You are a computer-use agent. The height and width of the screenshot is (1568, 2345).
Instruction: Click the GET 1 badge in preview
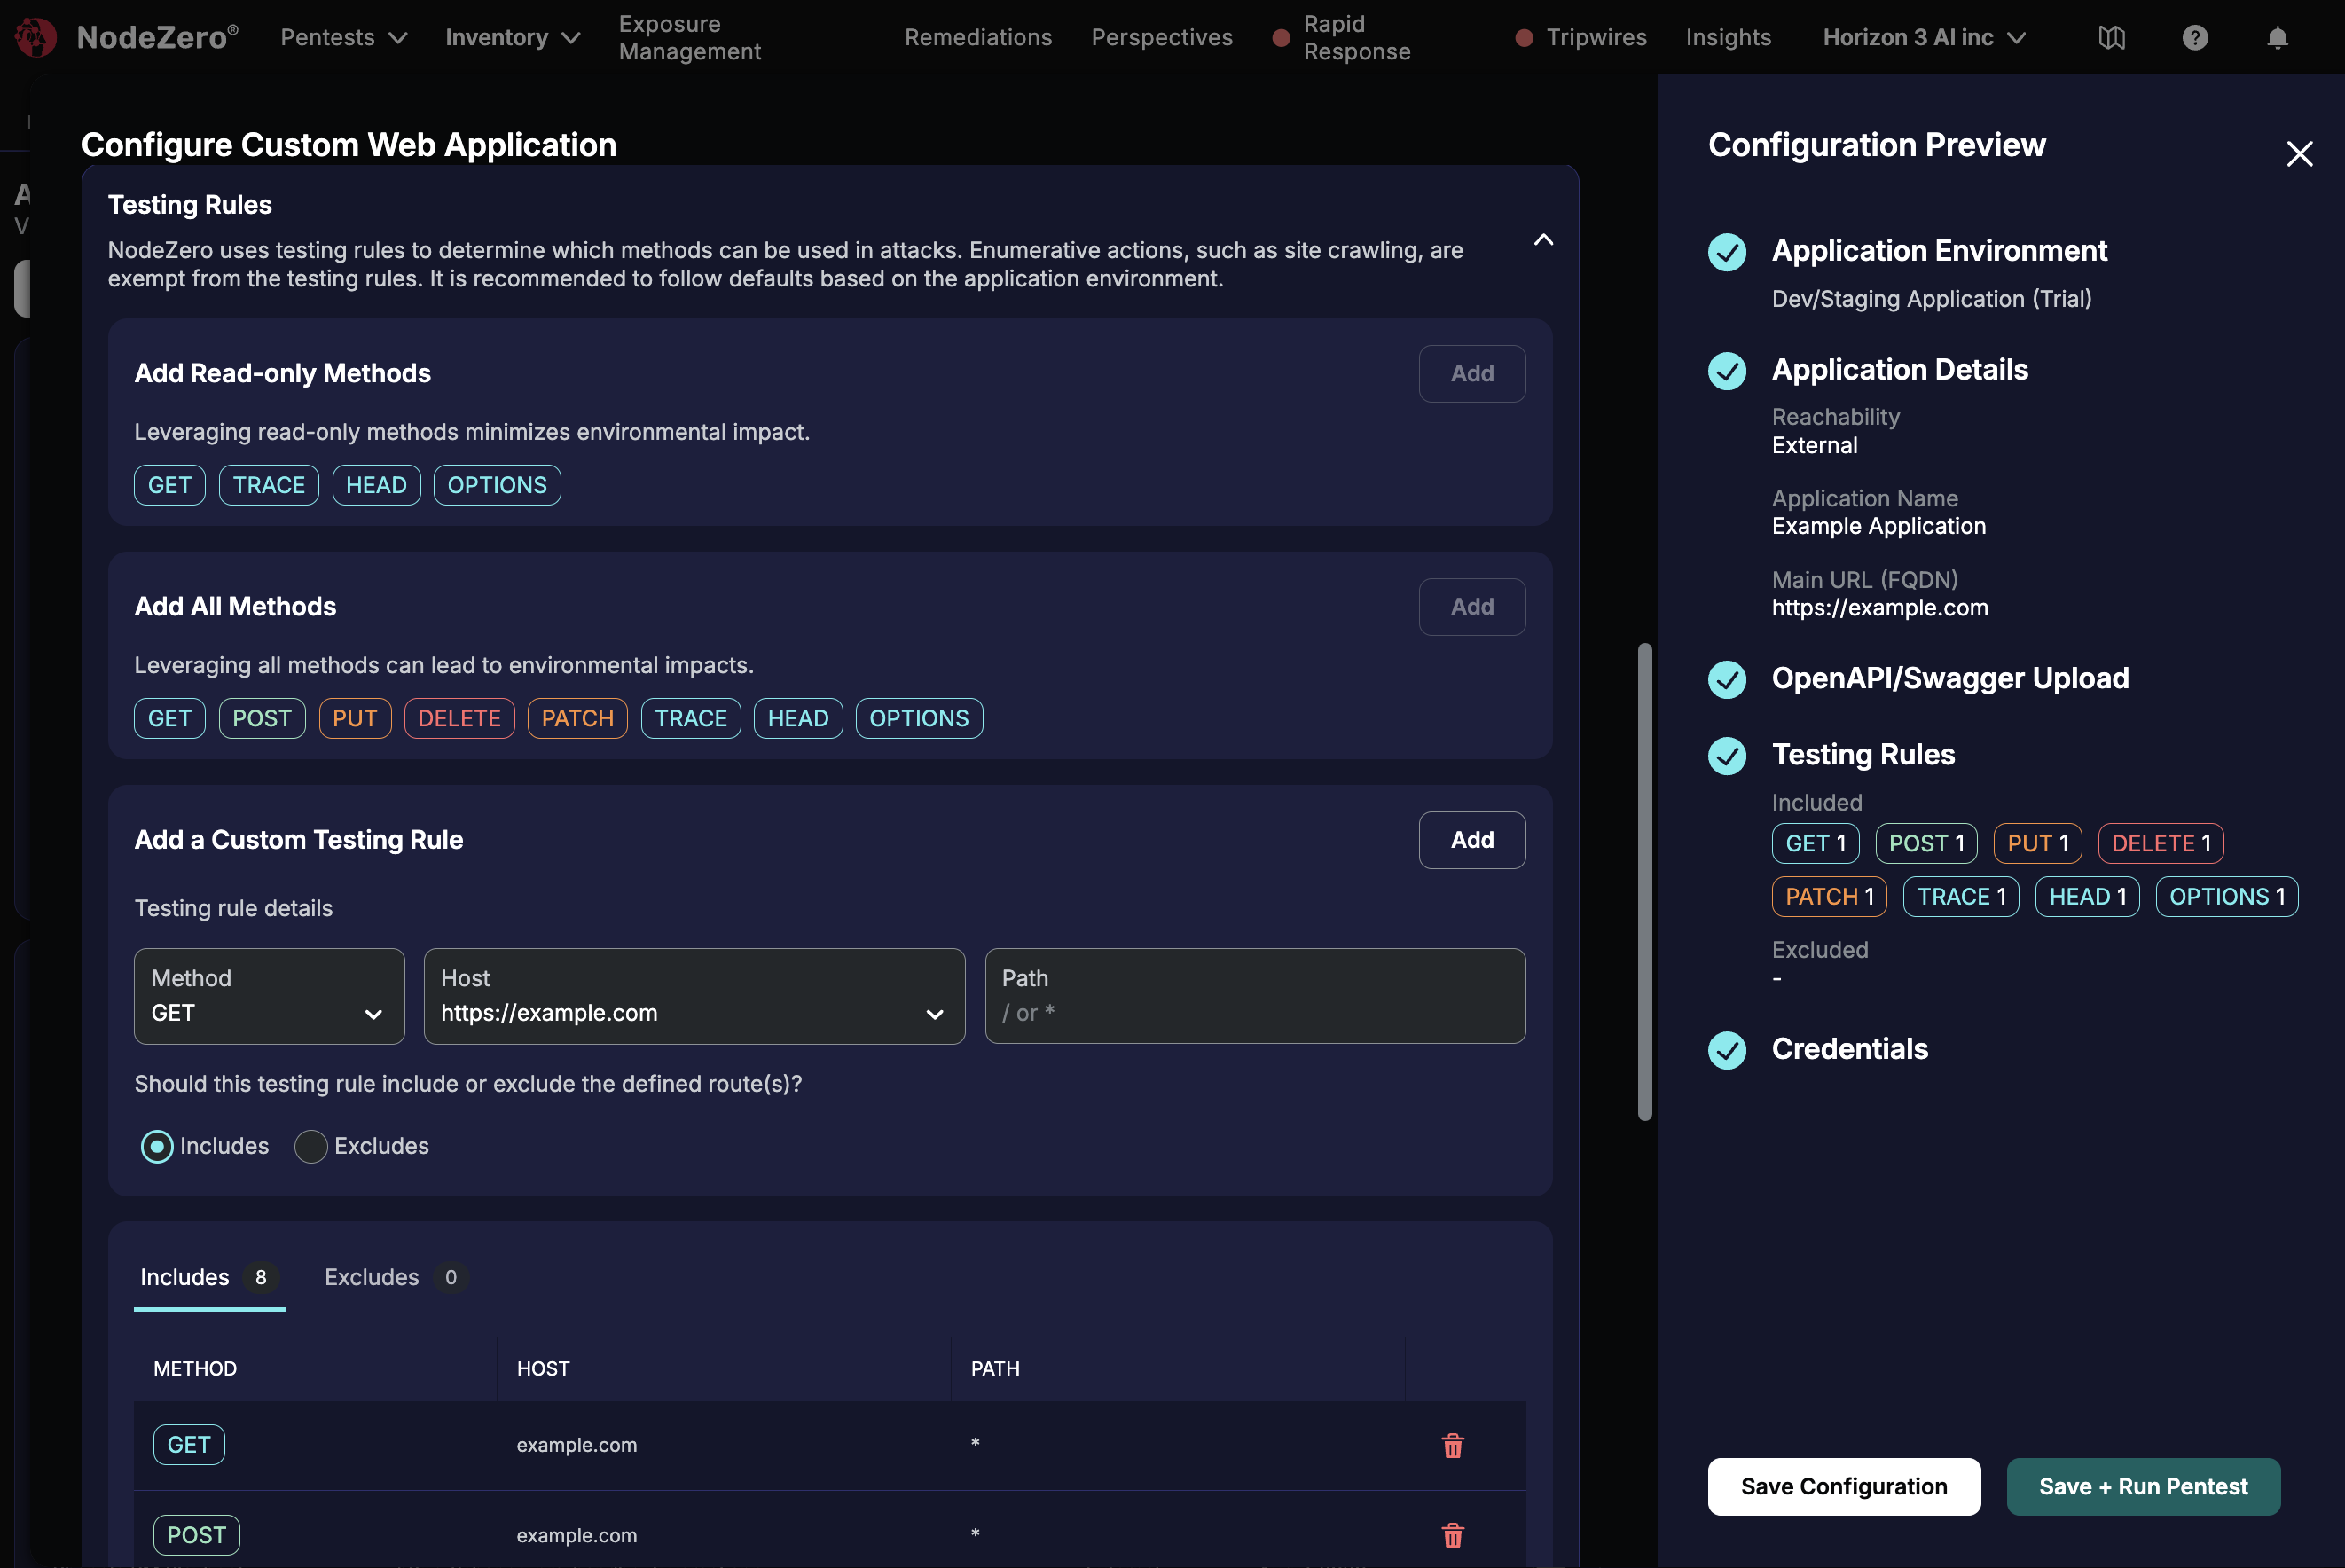(1815, 843)
